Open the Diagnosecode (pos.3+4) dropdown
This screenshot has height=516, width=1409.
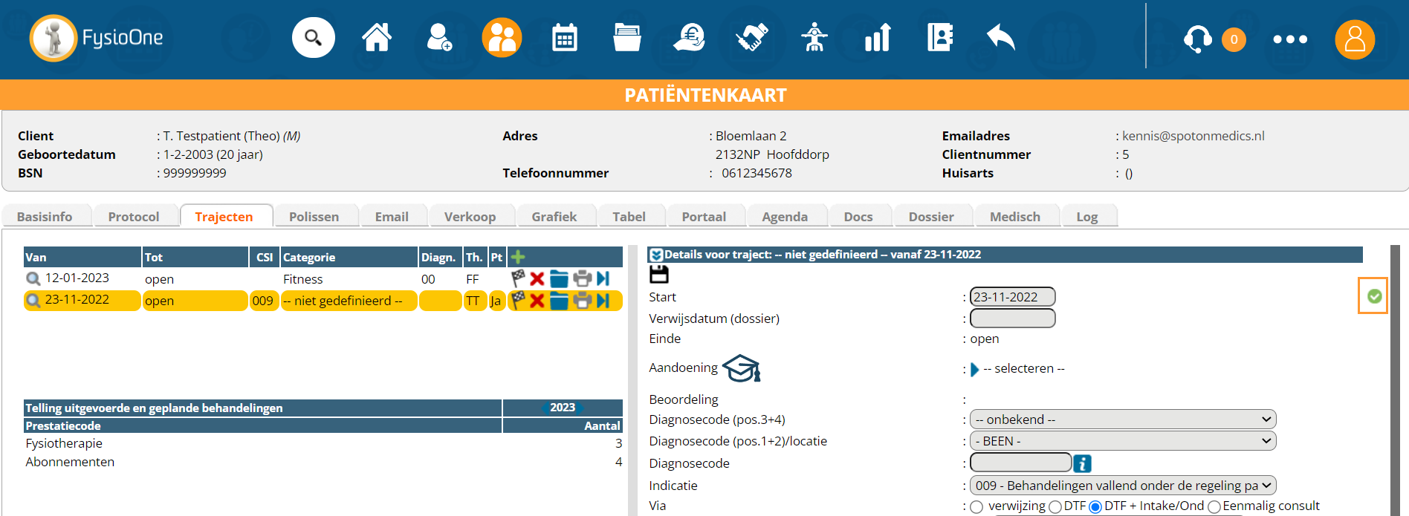click(x=1122, y=419)
